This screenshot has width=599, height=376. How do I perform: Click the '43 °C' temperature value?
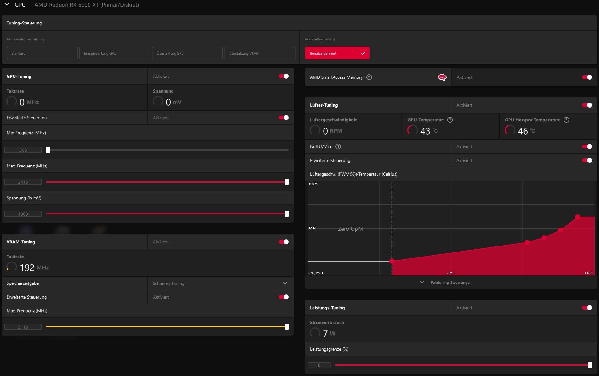tap(429, 131)
